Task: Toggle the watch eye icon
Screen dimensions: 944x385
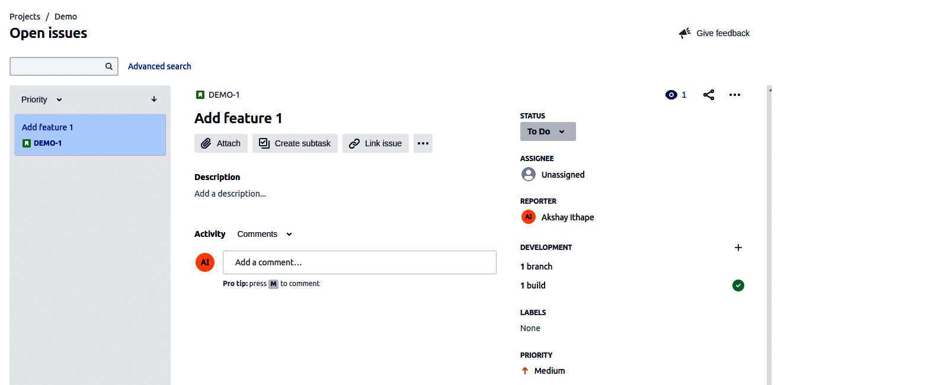Action: click(x=671, y=95)
